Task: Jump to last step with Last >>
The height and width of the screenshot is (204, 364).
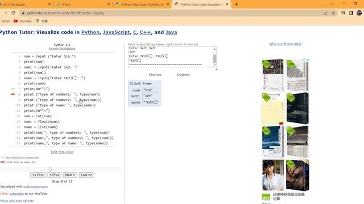Action: click(x=86, y=175)
